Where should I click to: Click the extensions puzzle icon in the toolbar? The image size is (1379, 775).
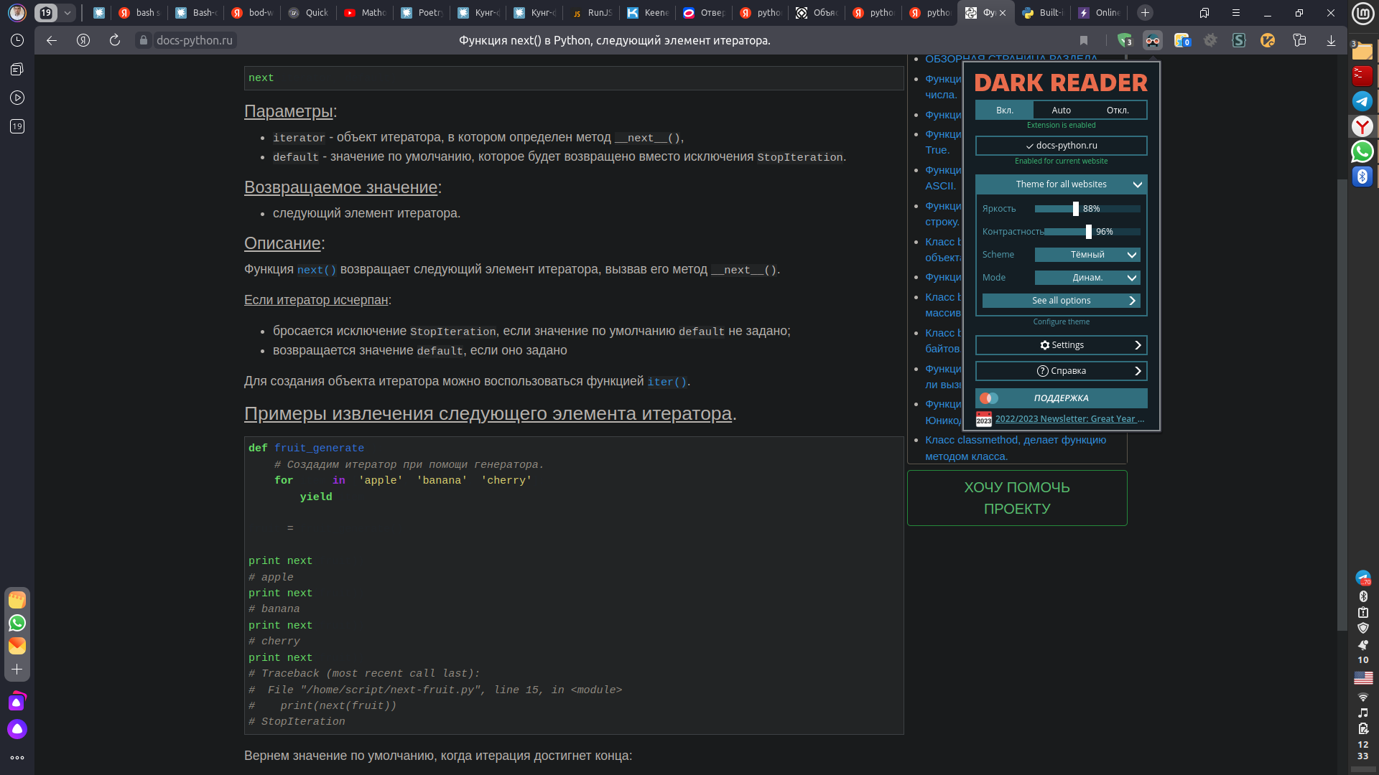point(1182,41)
